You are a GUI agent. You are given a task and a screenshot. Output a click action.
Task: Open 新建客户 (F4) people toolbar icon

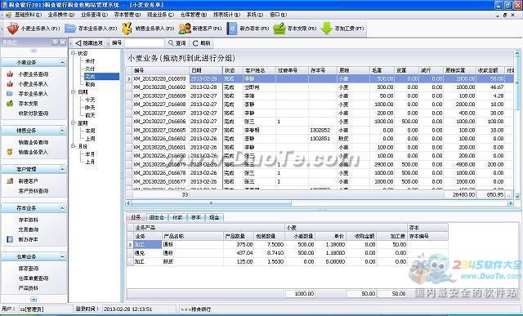[185, 29]
